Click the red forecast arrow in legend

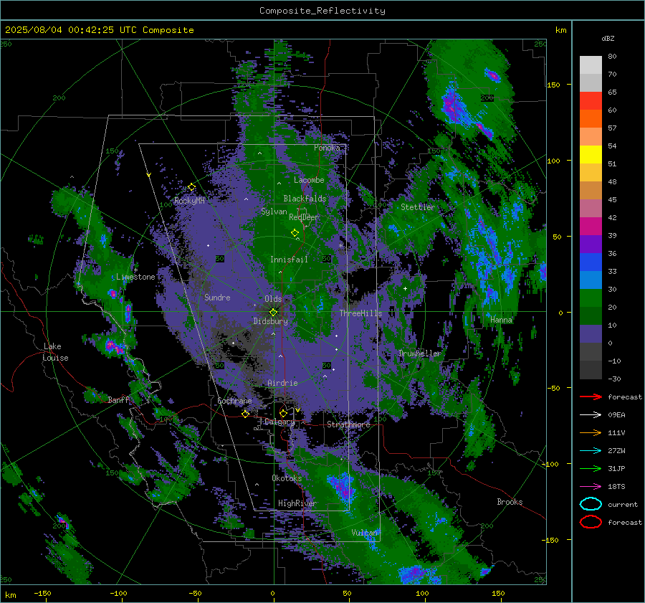point(591,397)
